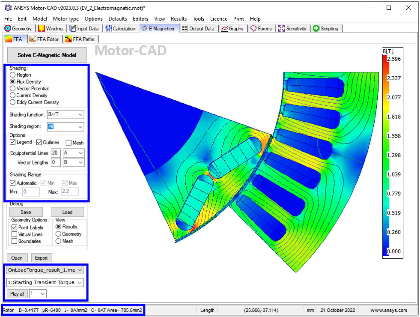Viewport: 420px width, 317px height.
Task: Open the Shading region dropdown
Action: pyautogui.click(x=66, y=127)
